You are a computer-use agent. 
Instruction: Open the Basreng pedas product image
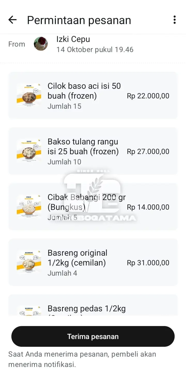[x=29, y=311]
